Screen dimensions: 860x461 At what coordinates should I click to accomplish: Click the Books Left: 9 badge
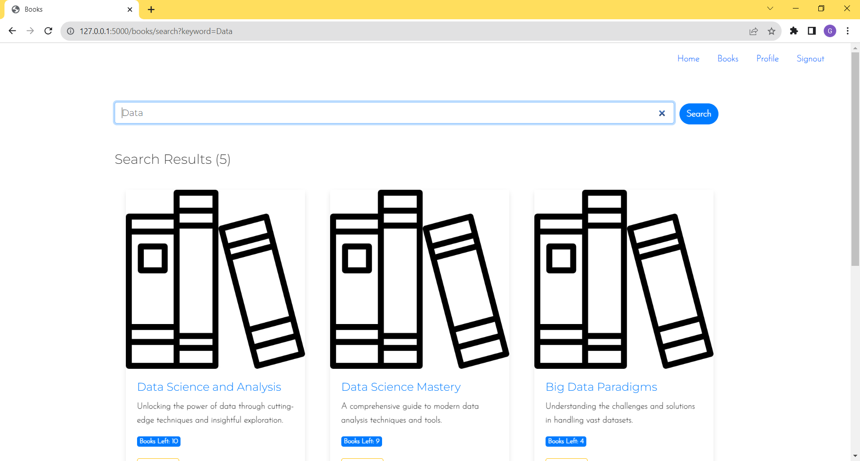(x=361, y=441)
